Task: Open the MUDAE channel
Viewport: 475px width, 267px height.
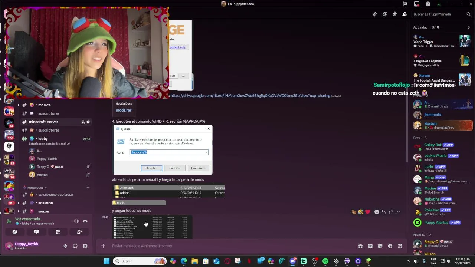Action: pos(56,211)
